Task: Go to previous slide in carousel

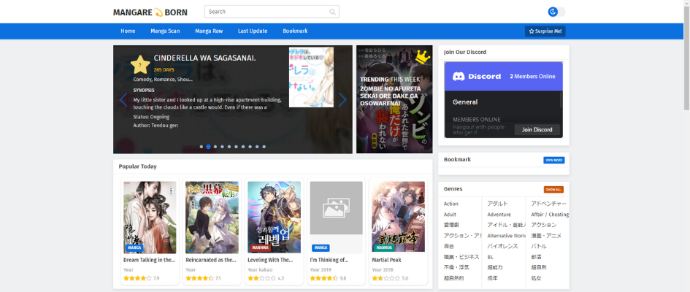Action: click(x=123, y=100)
